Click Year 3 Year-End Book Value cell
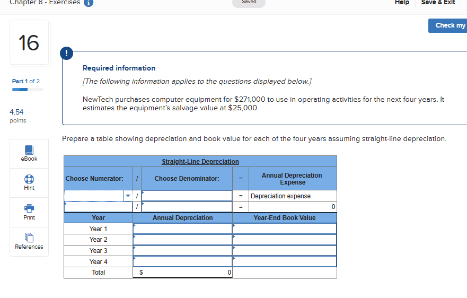Viewport: 467px width, 298px height. point(285,251)
